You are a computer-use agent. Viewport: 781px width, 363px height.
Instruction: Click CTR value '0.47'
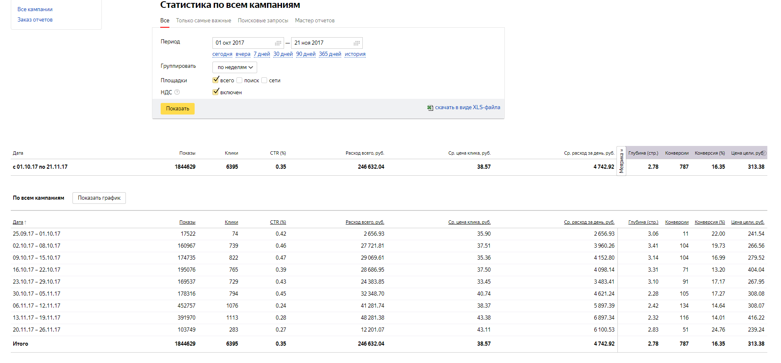[281, 258]
